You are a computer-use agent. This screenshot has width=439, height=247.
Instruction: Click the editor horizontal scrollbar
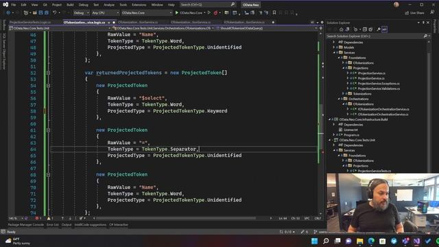[x=176, y=218]
